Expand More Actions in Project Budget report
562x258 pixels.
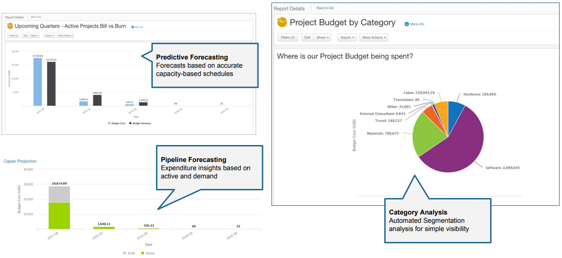coord(374,38)
